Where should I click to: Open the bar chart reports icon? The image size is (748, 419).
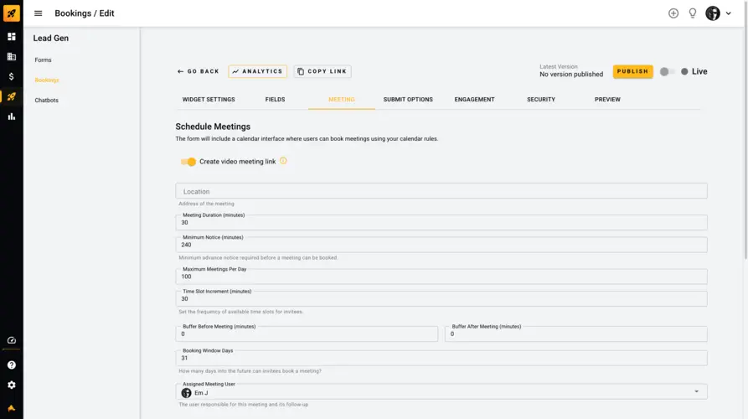12,116
